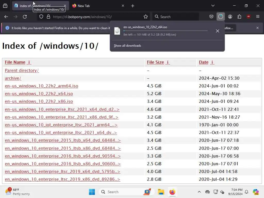264x198 pixels.
Task: Select the Index of /windows/10/ tab
Action: click(40, 6)
